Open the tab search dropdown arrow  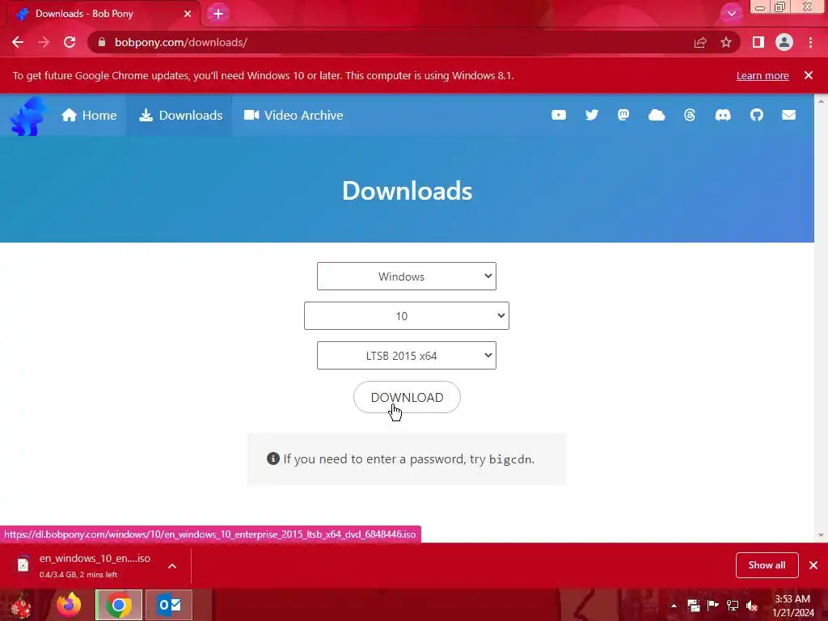(x=731, y=14)
